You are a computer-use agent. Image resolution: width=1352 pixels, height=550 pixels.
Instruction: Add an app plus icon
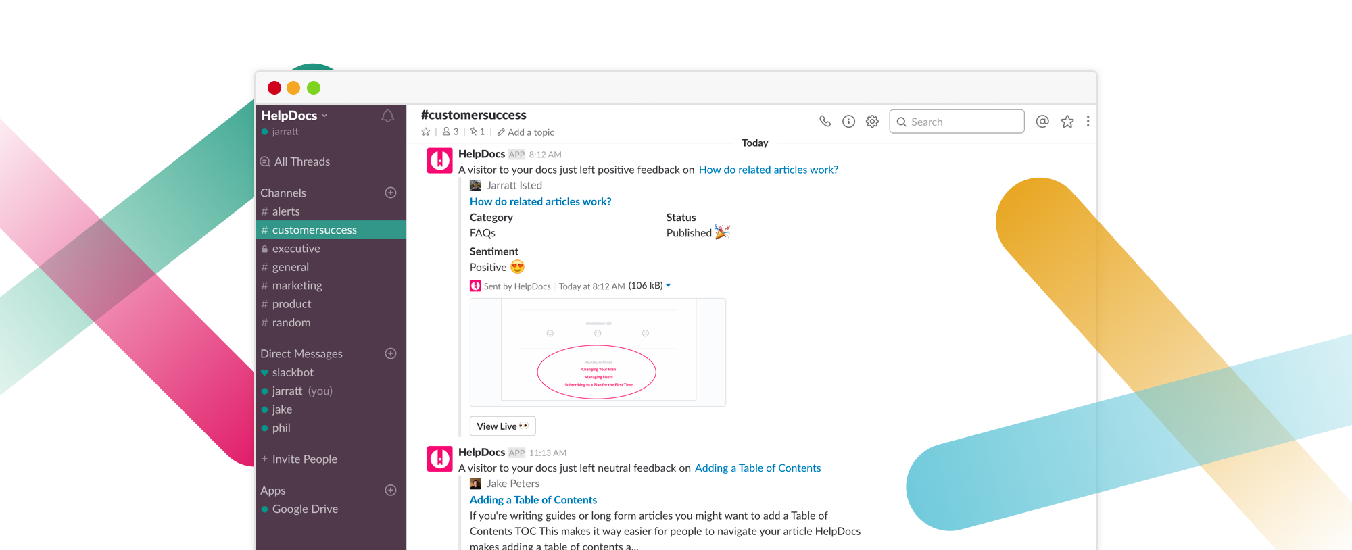(391, 490)
